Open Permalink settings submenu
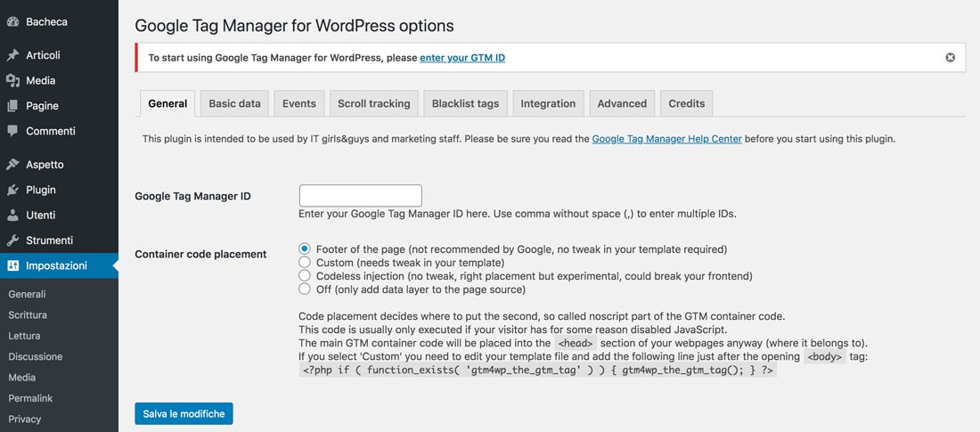Image resolution: width=980 pixels, height=432 pixels. [30, 398]
